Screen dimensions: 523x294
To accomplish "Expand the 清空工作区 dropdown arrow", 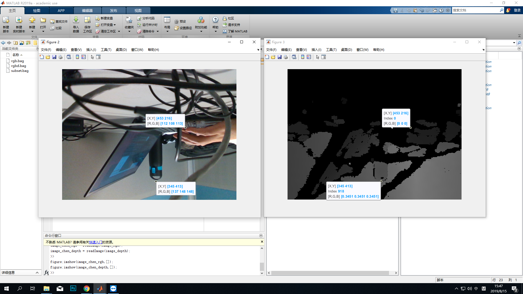I will 119,32.
